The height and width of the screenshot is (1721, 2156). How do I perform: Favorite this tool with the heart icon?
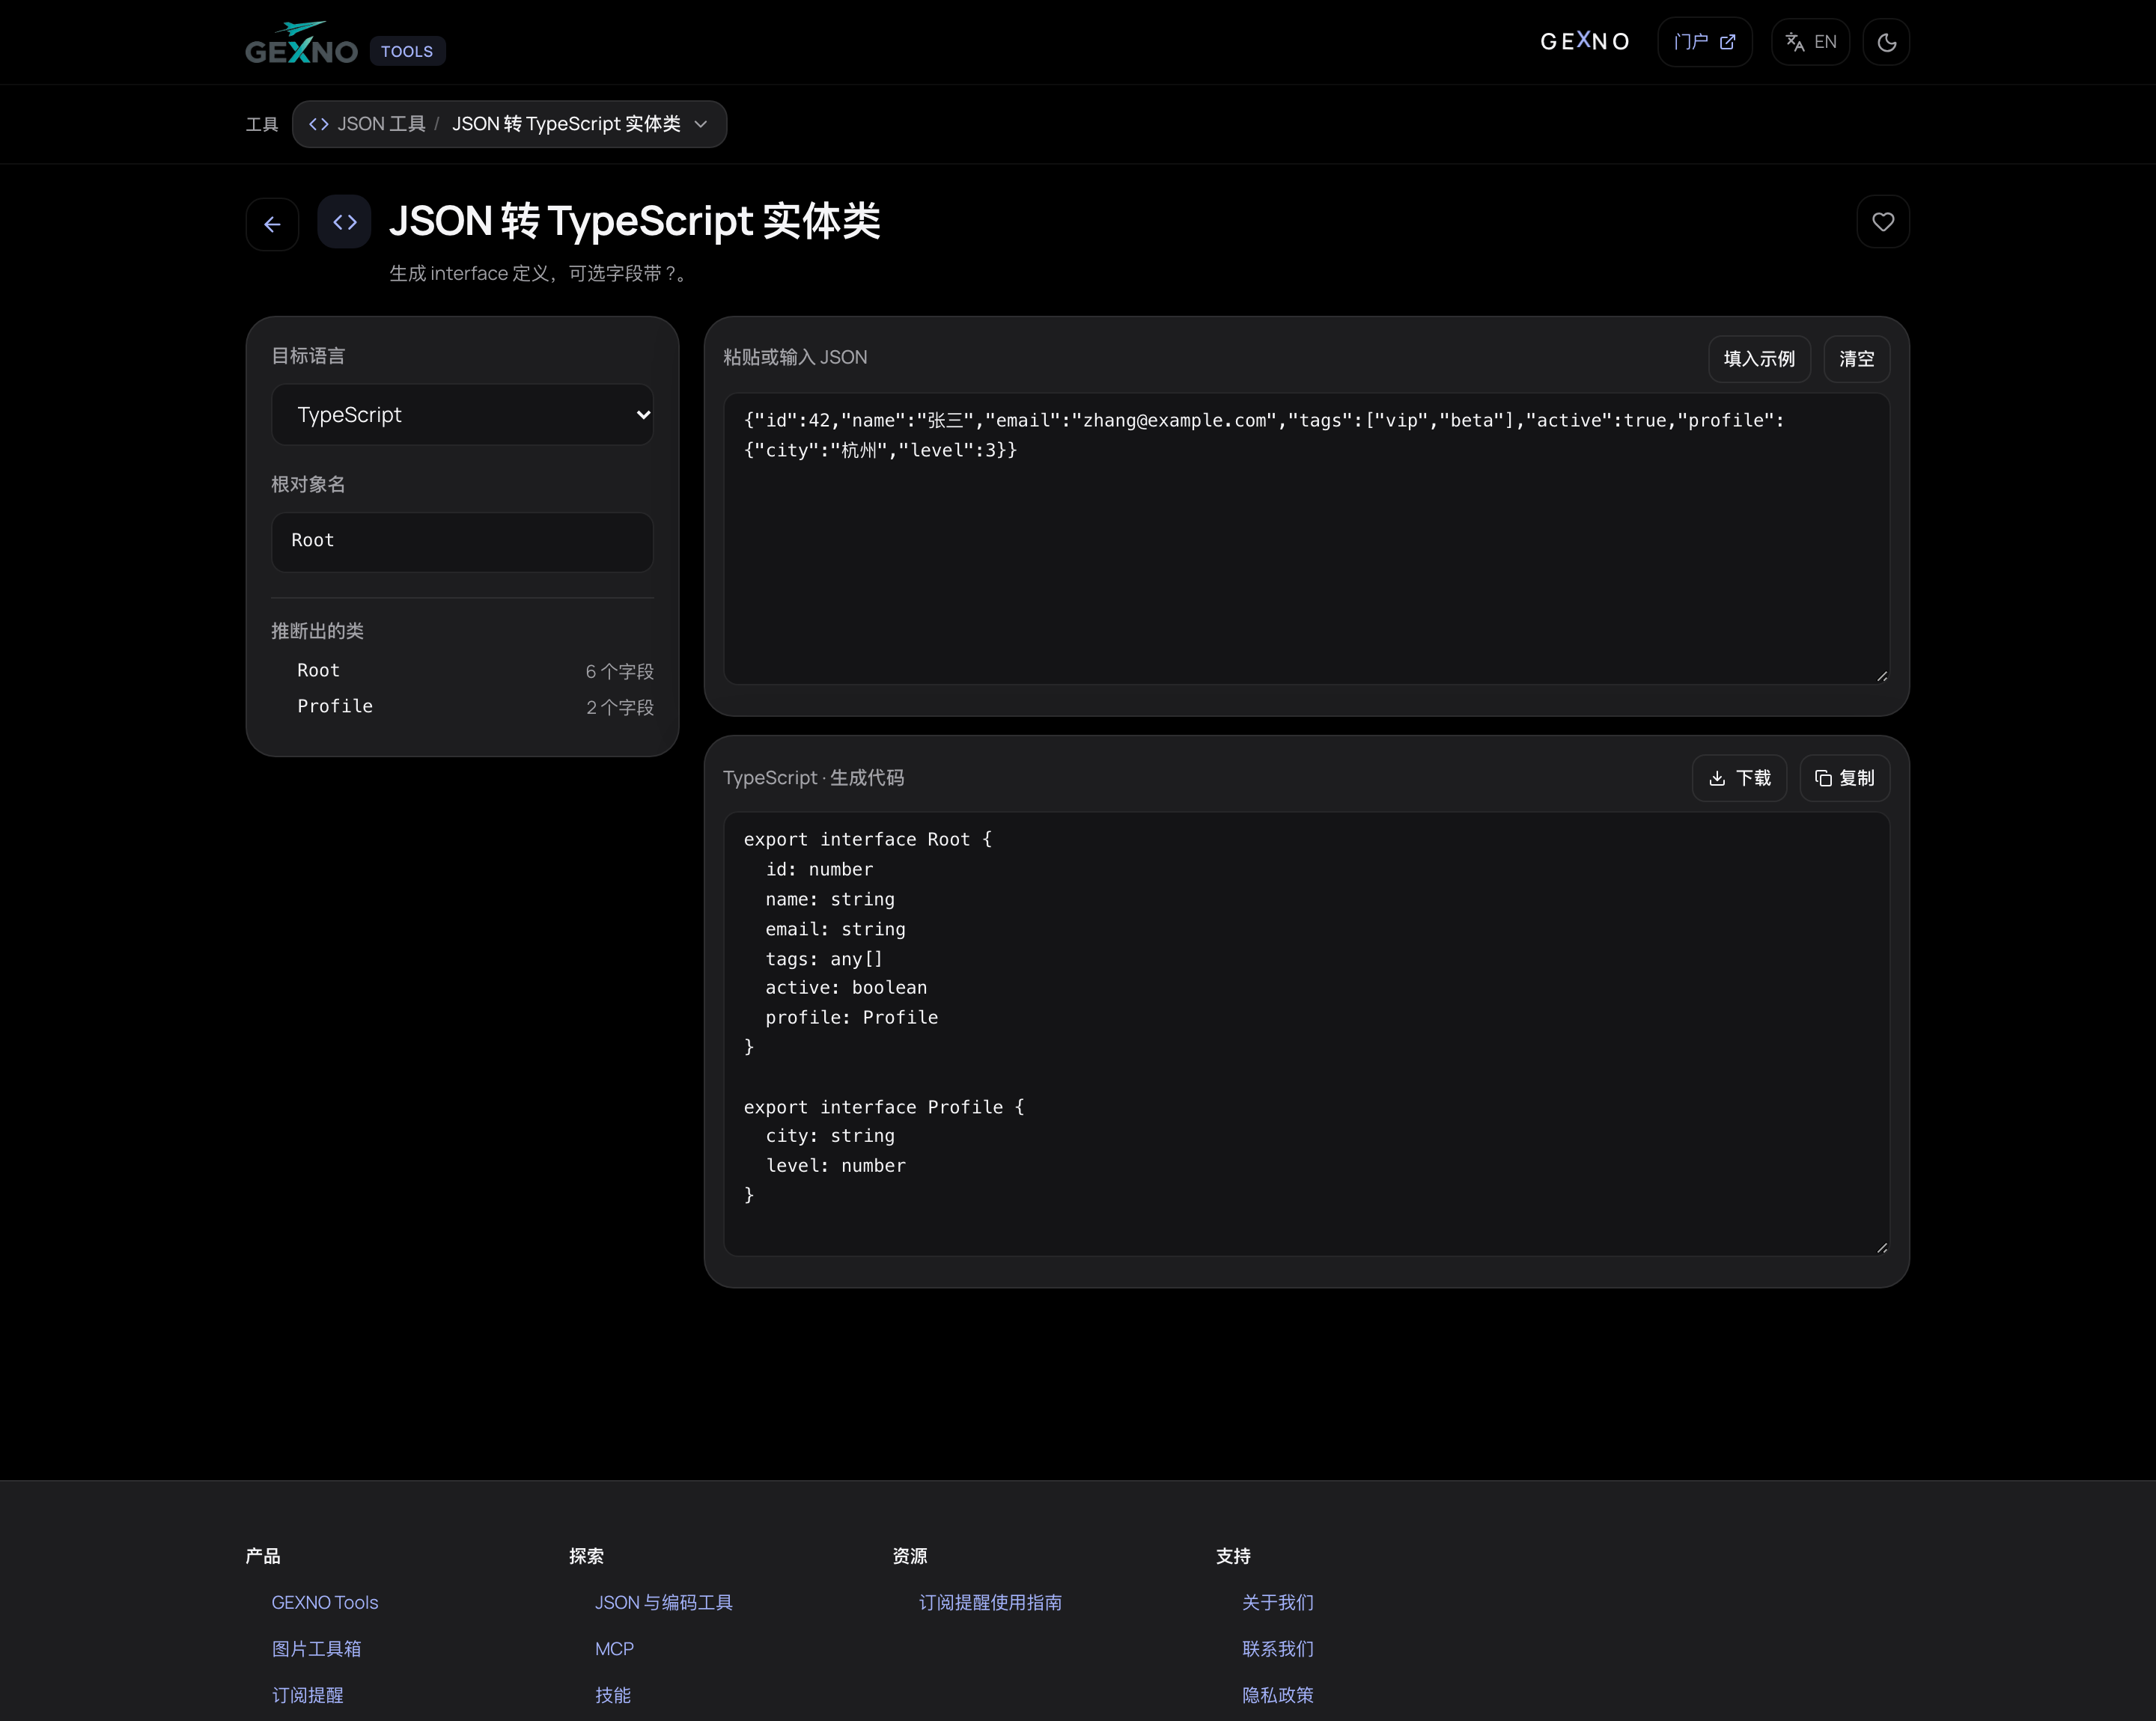click(x=1883, y=222)
